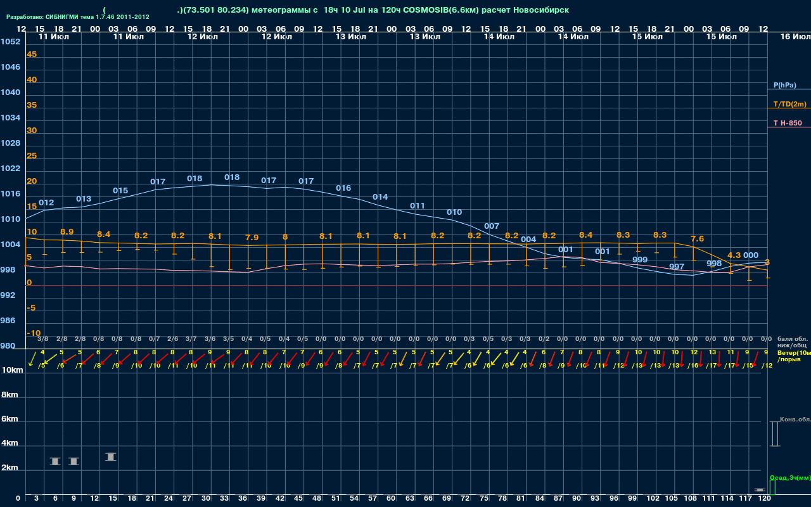Click the 30 temperature axis label
This screenshot has height=507, width=811.
32,131
